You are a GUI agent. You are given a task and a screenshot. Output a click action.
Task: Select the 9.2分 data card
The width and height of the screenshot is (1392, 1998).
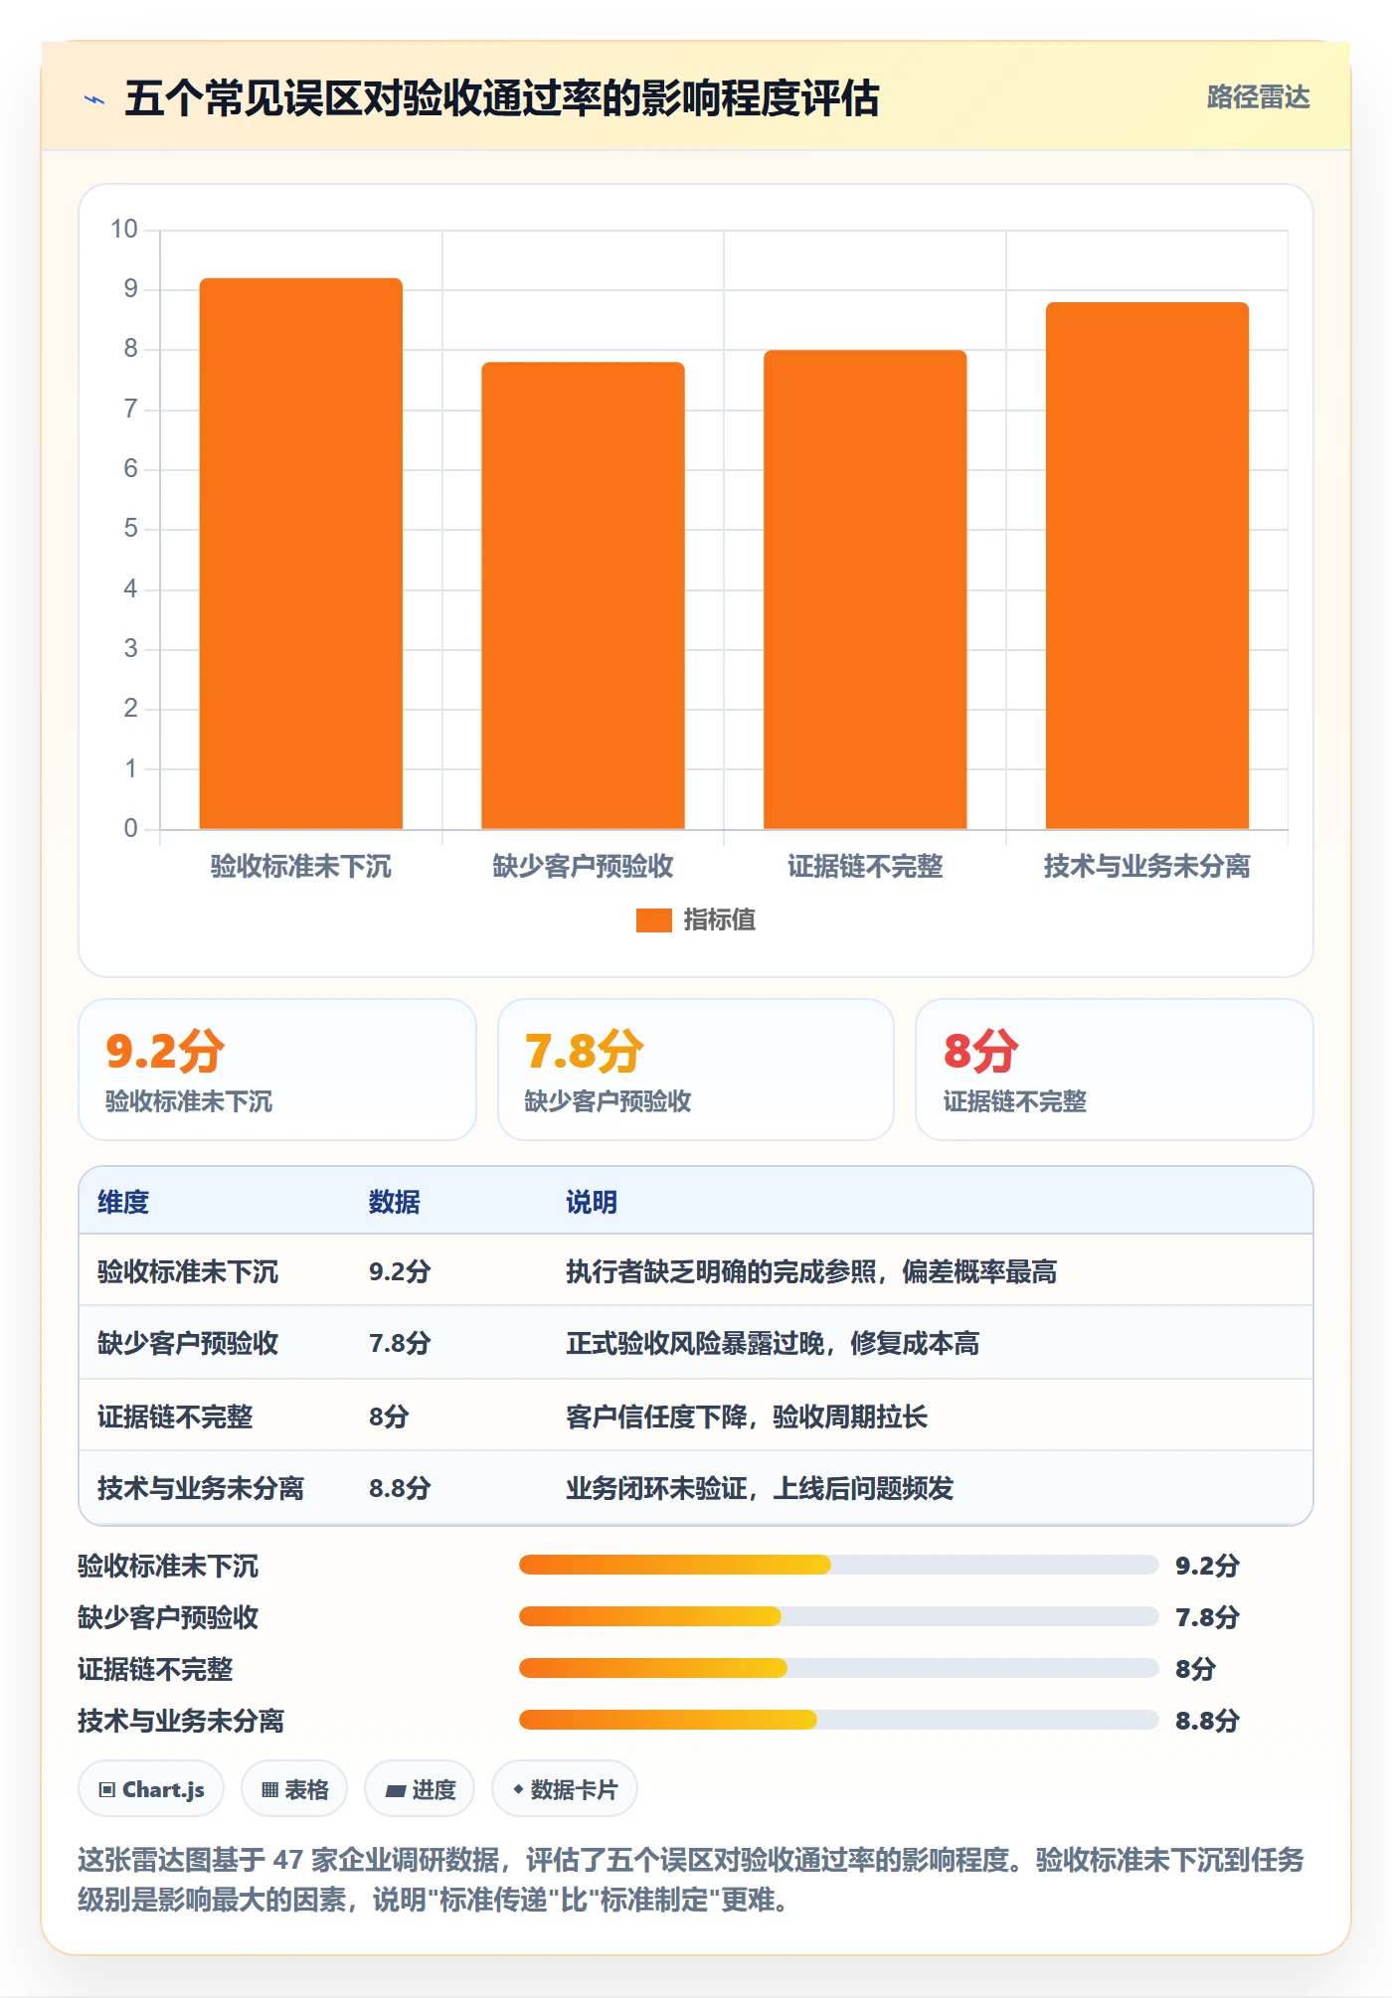[x=277, y=1070]
